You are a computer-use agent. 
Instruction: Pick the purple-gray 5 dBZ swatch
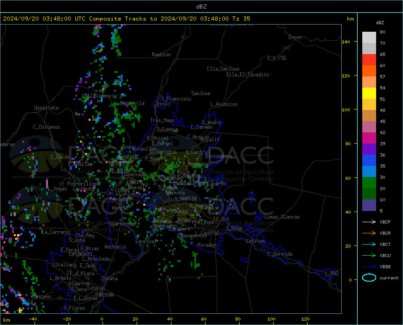[369, 205]
